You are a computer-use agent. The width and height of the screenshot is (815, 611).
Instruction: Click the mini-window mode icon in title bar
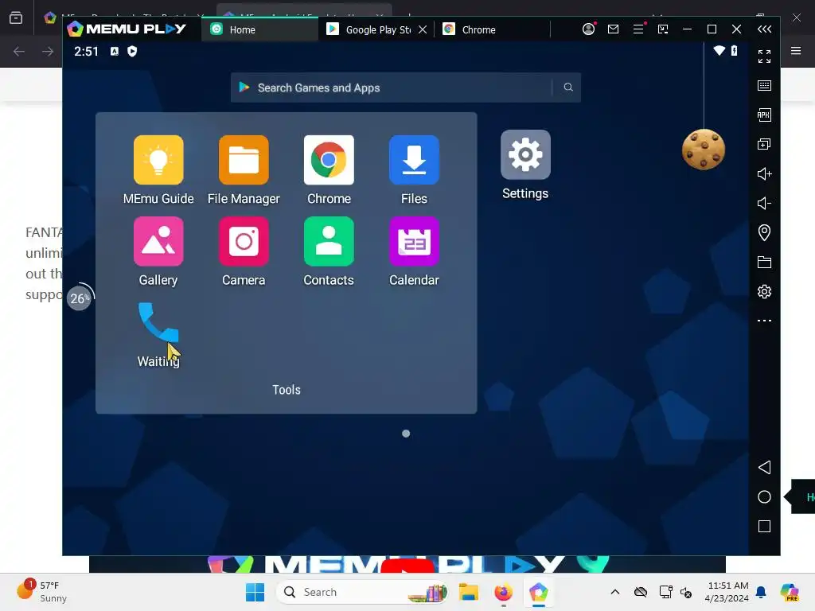pos(663,29)
